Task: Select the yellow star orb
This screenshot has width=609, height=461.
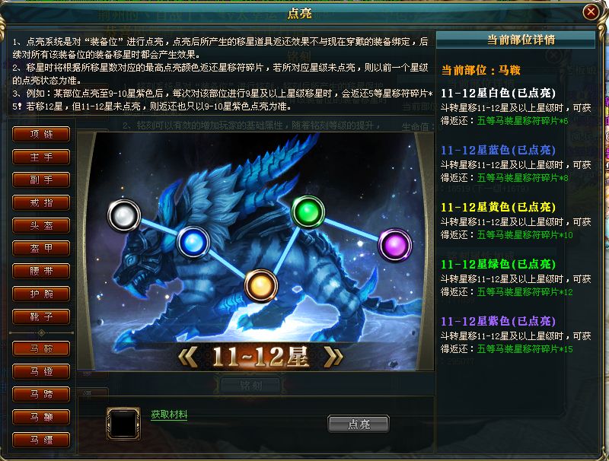Action: pyautogui.click(x=261, y=285)
